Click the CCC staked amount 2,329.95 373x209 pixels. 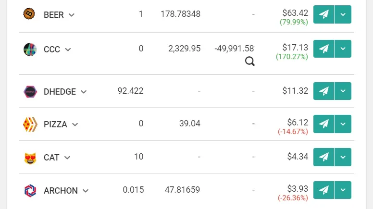[185, 49]
